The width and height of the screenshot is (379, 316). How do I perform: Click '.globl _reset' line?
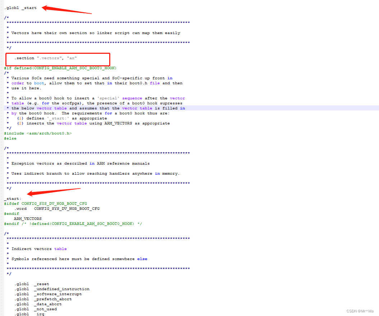tap(31, 284)
